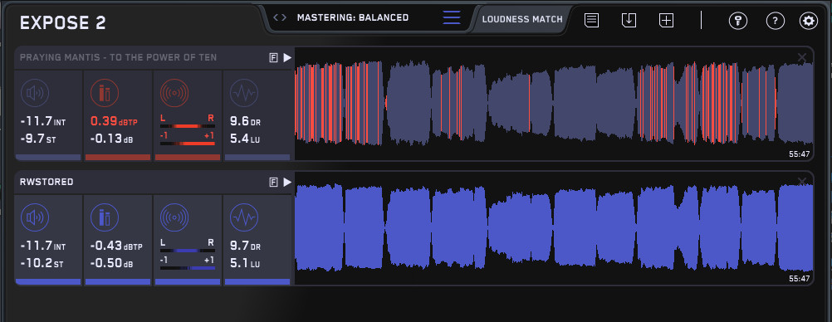This screenshot has width=832, height=322.
Task: Click loudness speaker icon on RWSTORED track
Action: point(35,218)
